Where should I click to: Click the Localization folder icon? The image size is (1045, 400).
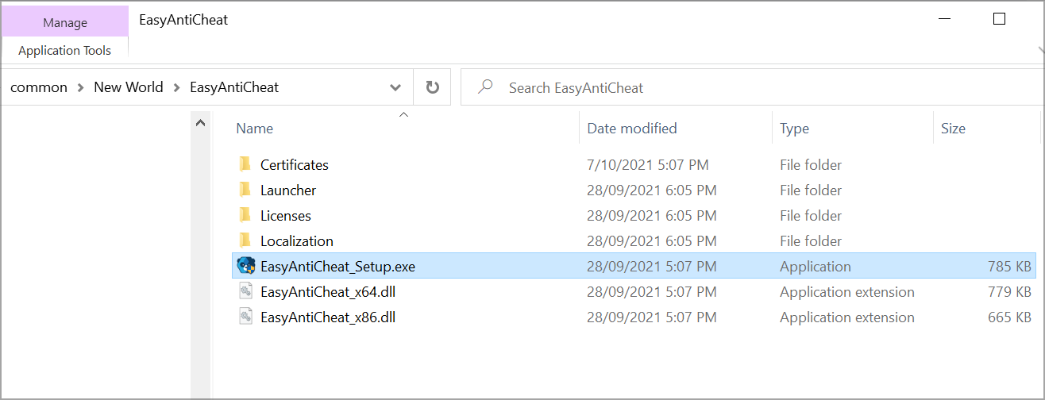245,240
